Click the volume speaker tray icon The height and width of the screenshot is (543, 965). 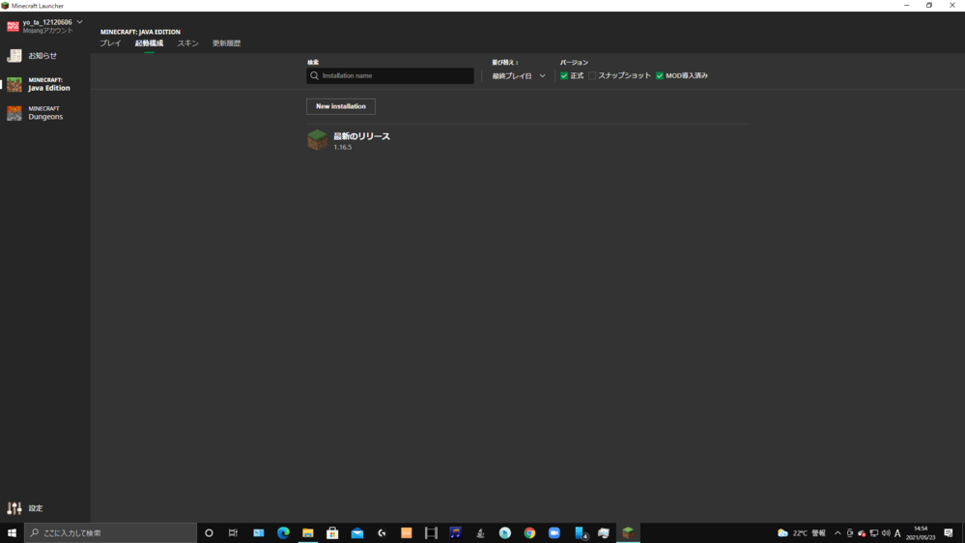[886, 533]
